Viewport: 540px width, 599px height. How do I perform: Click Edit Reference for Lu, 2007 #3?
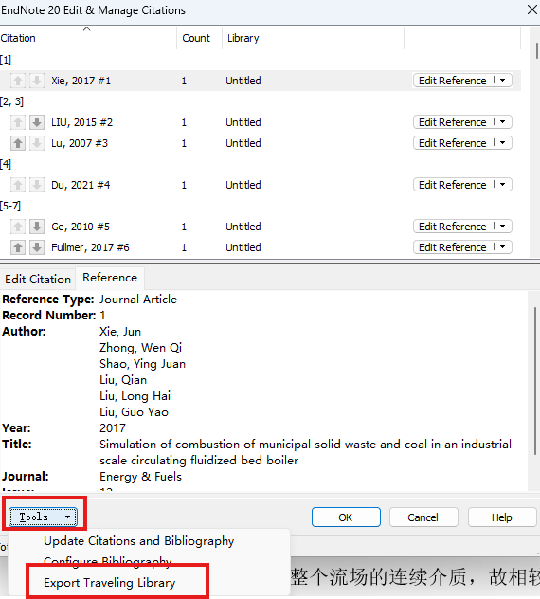(x=452, y=143)
